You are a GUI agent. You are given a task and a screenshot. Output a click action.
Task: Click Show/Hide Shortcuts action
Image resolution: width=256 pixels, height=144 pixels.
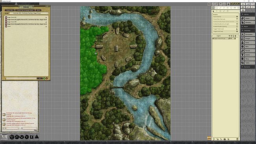pos(225,19)
